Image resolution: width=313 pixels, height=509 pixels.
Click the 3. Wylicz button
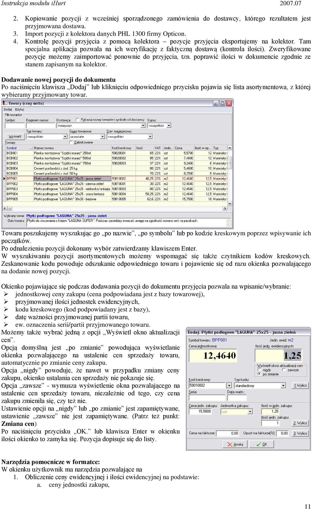[300, 433]
